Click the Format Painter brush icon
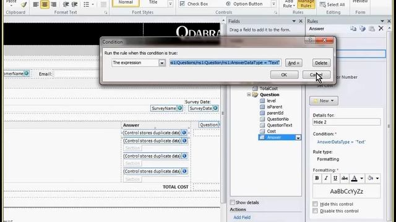Viewport: 396px width, 222px height. coord(24,4)
